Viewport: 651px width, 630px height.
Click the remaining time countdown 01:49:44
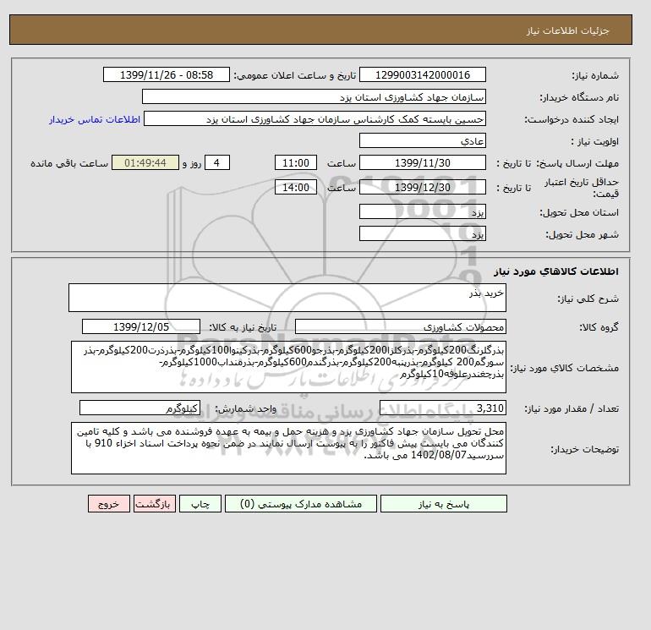click(x=145, y=163)
